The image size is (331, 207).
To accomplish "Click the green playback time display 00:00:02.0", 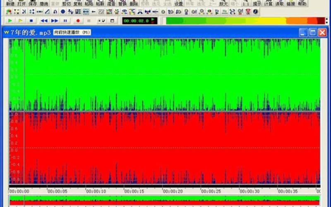I will (x=140, y=21).
